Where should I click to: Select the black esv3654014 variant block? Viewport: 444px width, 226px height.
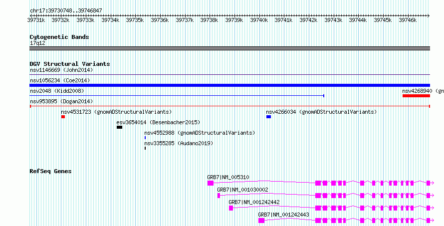click(120, 127)
